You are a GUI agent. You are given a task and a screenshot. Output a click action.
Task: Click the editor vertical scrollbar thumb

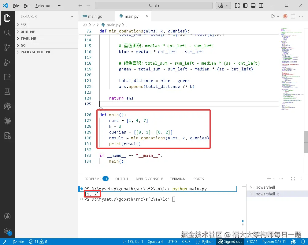click(306, 142)
